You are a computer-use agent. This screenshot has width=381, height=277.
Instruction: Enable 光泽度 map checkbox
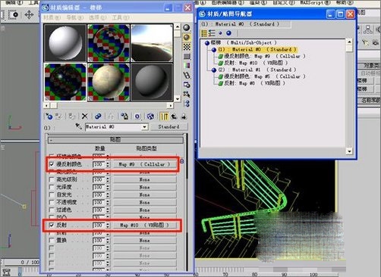[52, 187]
